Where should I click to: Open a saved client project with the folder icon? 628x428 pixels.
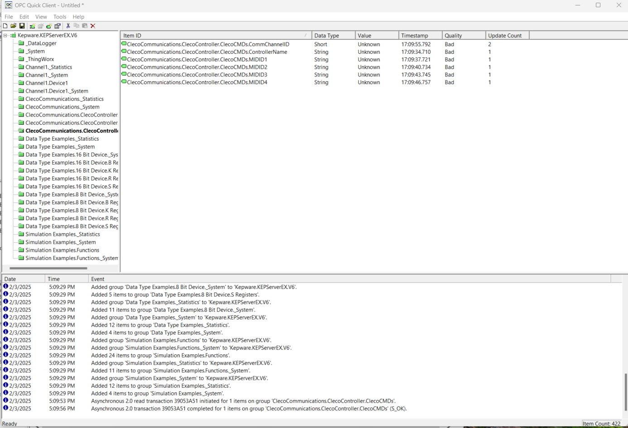14,26
